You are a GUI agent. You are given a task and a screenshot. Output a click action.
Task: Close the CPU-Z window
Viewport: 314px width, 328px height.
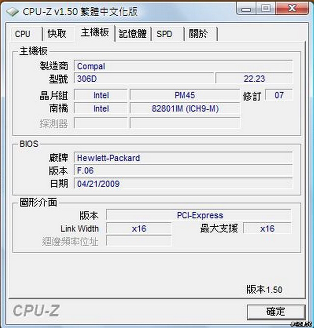(x=292, y=9)
